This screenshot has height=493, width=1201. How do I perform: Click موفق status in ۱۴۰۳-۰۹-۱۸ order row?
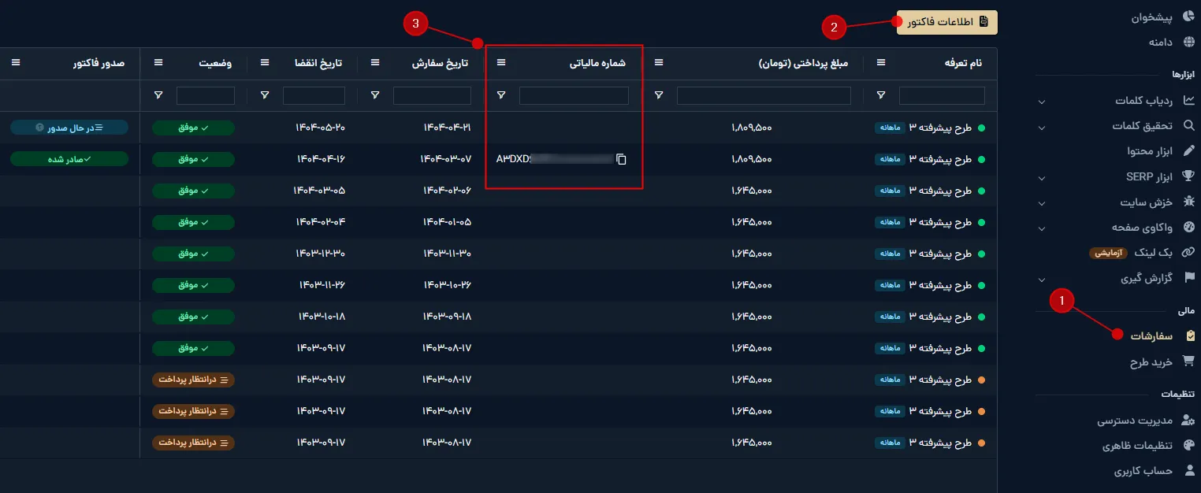193,317
